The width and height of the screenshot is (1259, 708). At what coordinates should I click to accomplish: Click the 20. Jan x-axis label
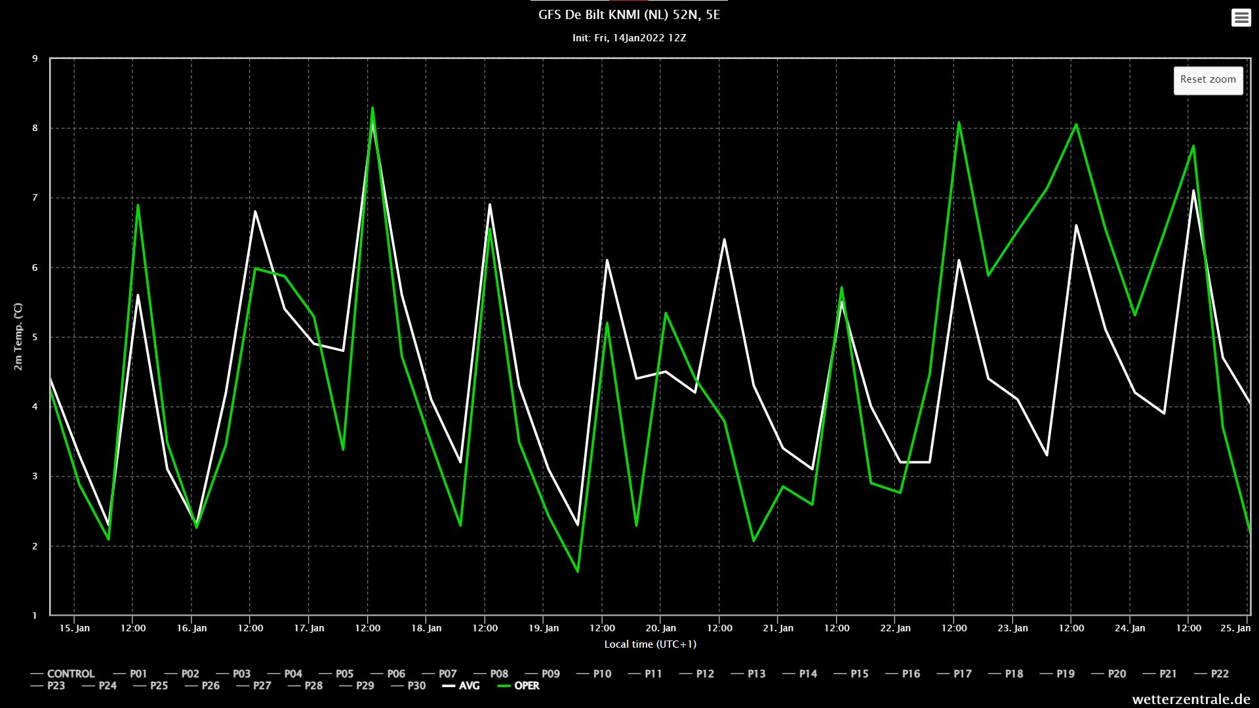pos(660,628)
